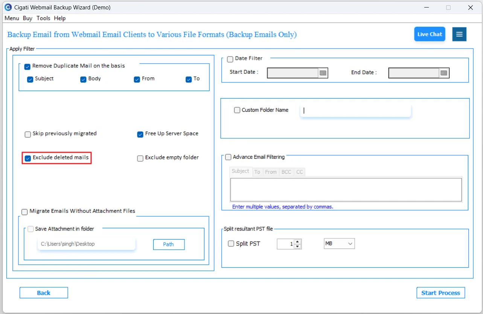483x314 pixels.
Task: Enable Custom Folder Name checkbox
Action: click(237, 110)
